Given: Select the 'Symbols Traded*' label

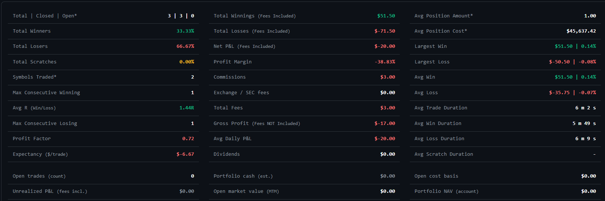Looking at the screenshot, I should coord(35,77).
